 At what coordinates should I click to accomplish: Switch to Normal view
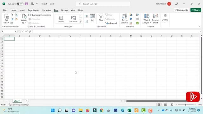159,104
